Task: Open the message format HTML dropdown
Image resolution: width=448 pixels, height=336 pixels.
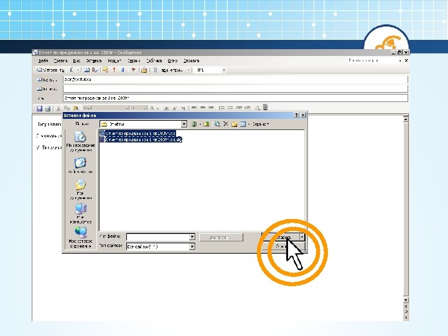Action: click(224, 70)
